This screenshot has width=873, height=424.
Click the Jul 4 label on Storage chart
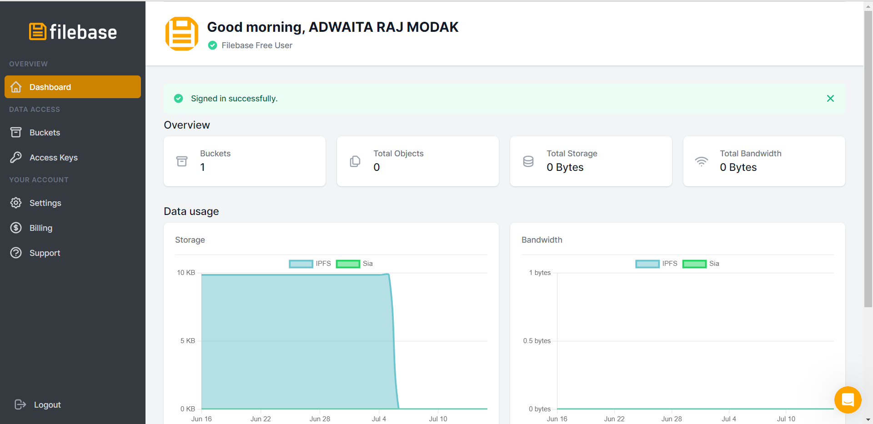point(379,419)
